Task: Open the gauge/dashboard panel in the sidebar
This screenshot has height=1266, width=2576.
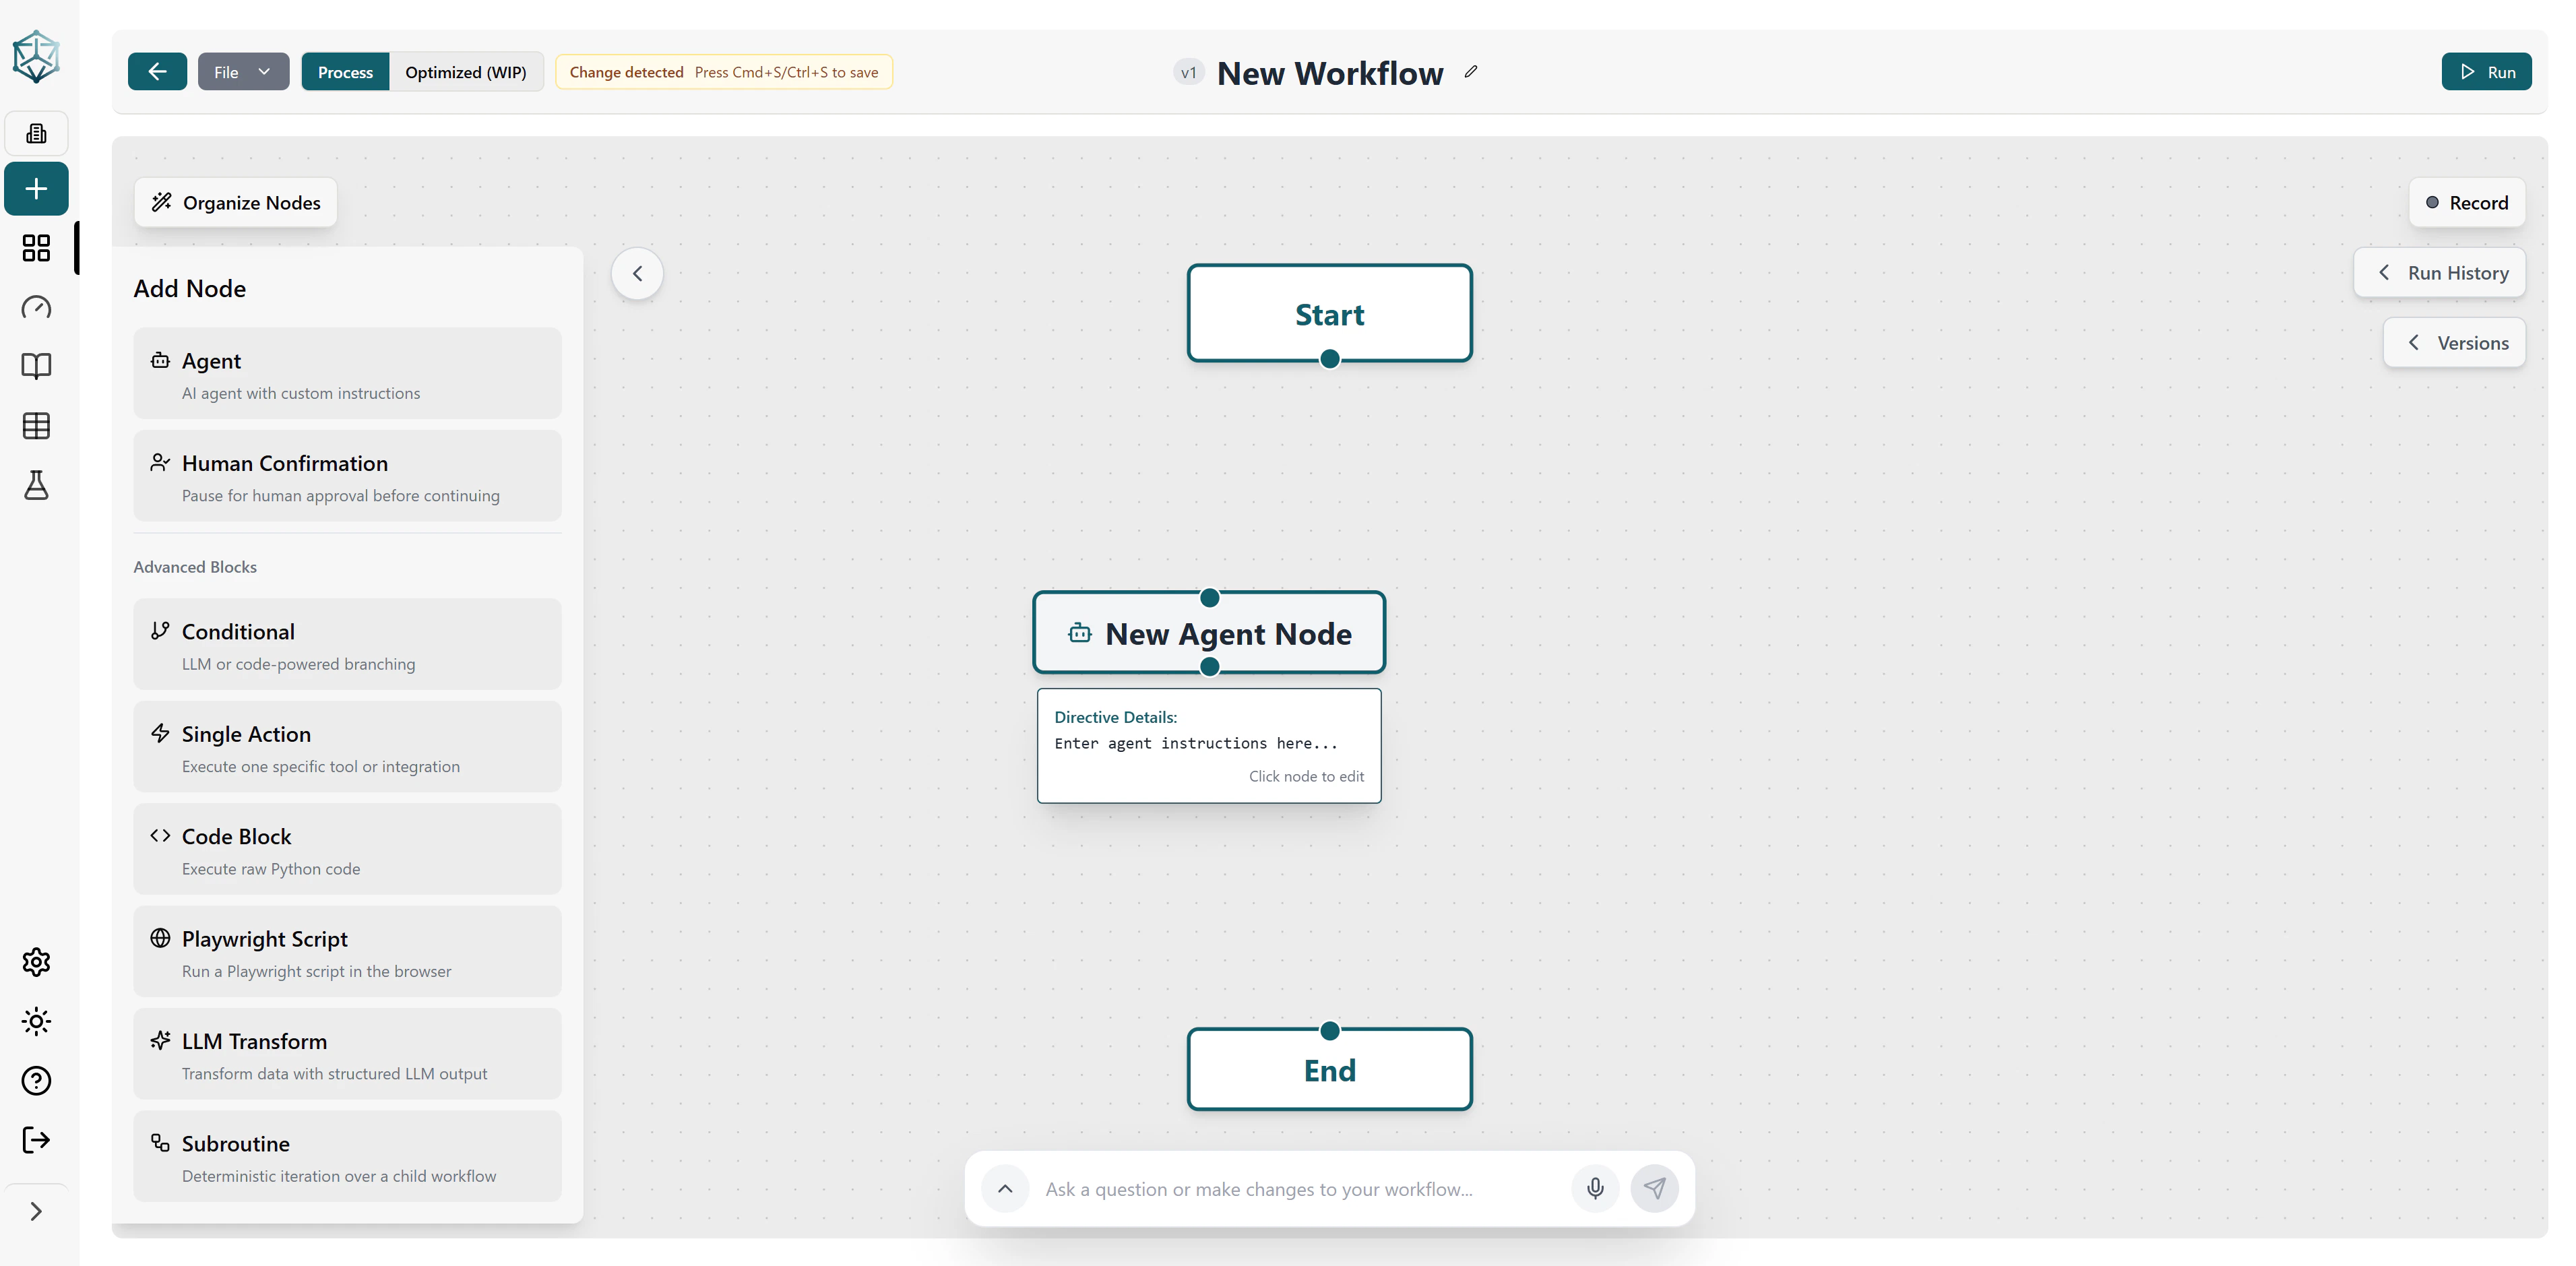Action: (36, 307)
